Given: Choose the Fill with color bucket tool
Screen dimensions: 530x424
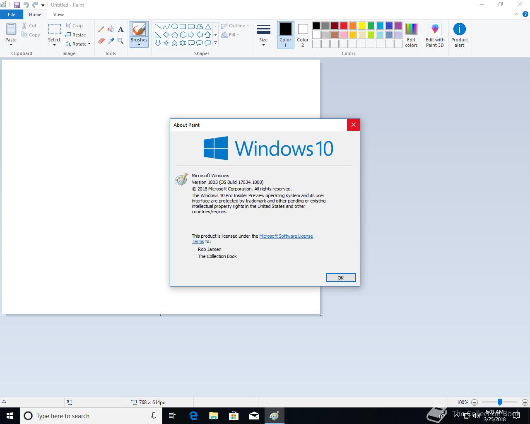Looking at the screenshot, I should point(111,29).
